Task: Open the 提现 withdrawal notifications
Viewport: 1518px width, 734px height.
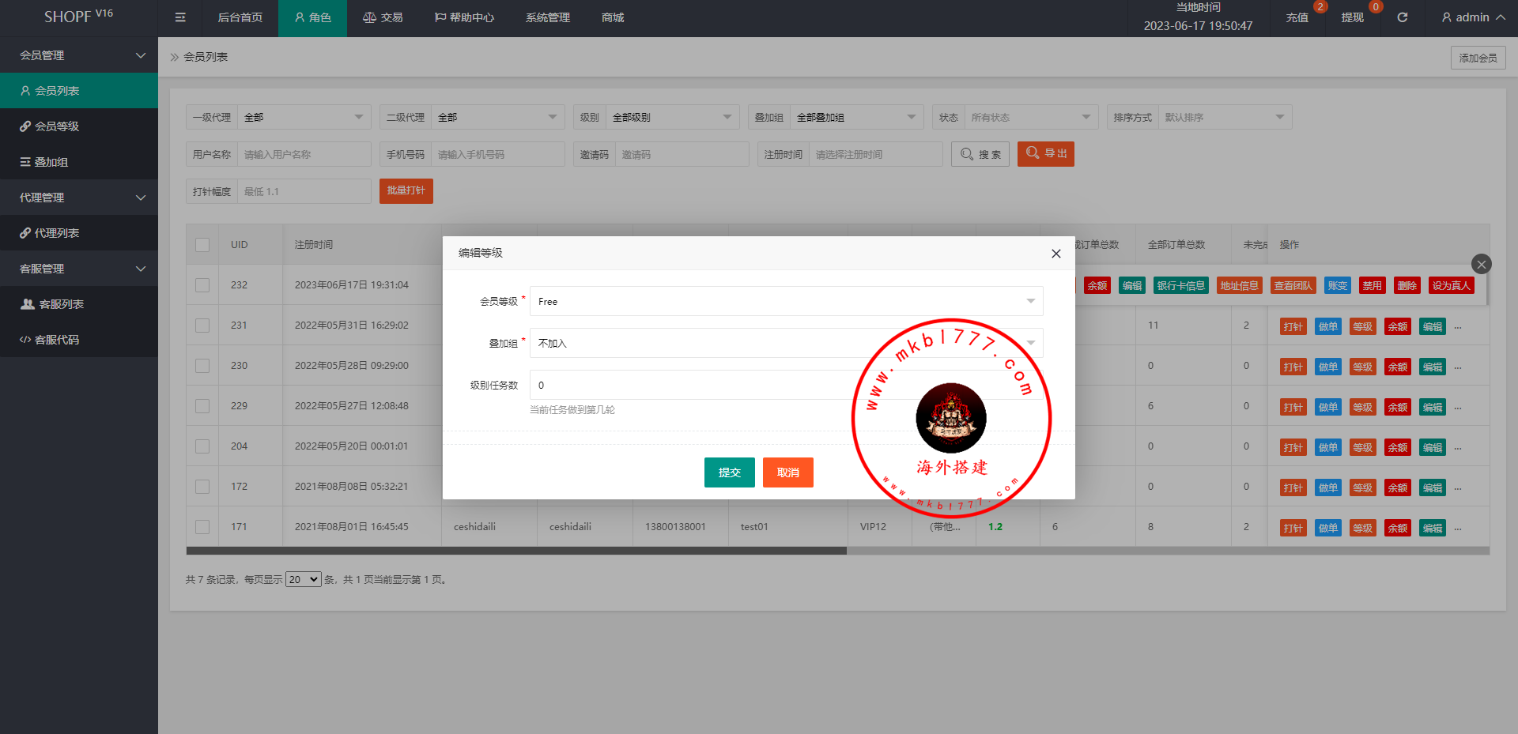Action: 1352,17
